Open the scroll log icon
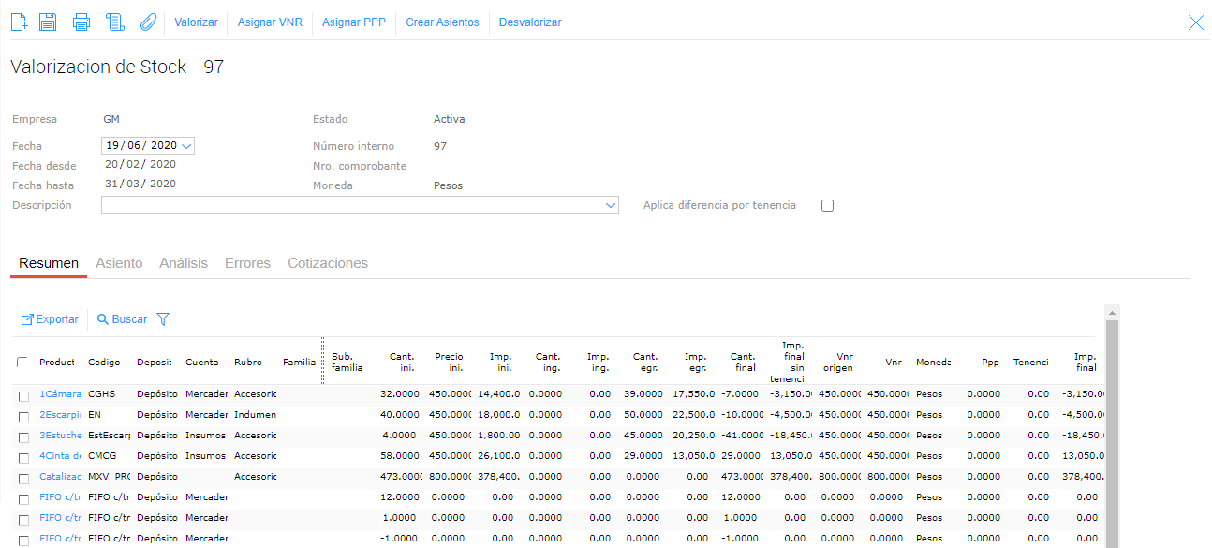This screenshot has height=548, width=1212. (x=115, y=22)
